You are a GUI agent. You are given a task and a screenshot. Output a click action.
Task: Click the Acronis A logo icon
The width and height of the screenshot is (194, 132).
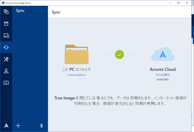point(6,126)
